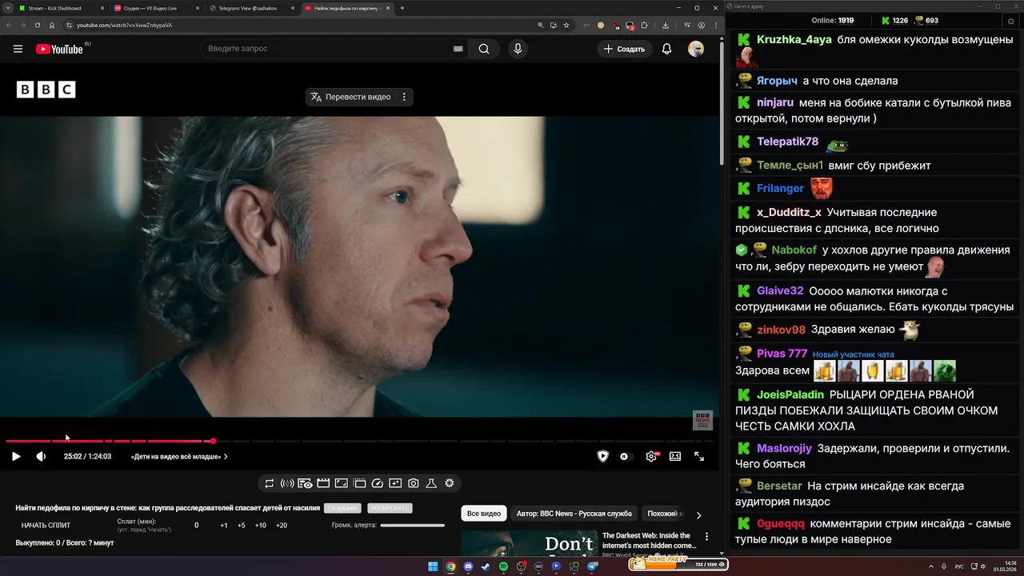Screen dimensions: 1024x576
Task: Click the grey button left of КОПИРОВАТЬ
Action: point(342,508)
